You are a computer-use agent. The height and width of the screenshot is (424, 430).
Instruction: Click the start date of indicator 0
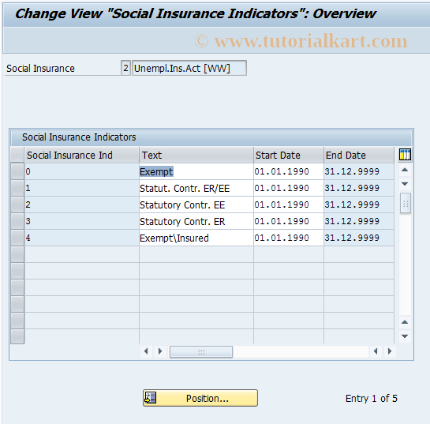point(289,172)
